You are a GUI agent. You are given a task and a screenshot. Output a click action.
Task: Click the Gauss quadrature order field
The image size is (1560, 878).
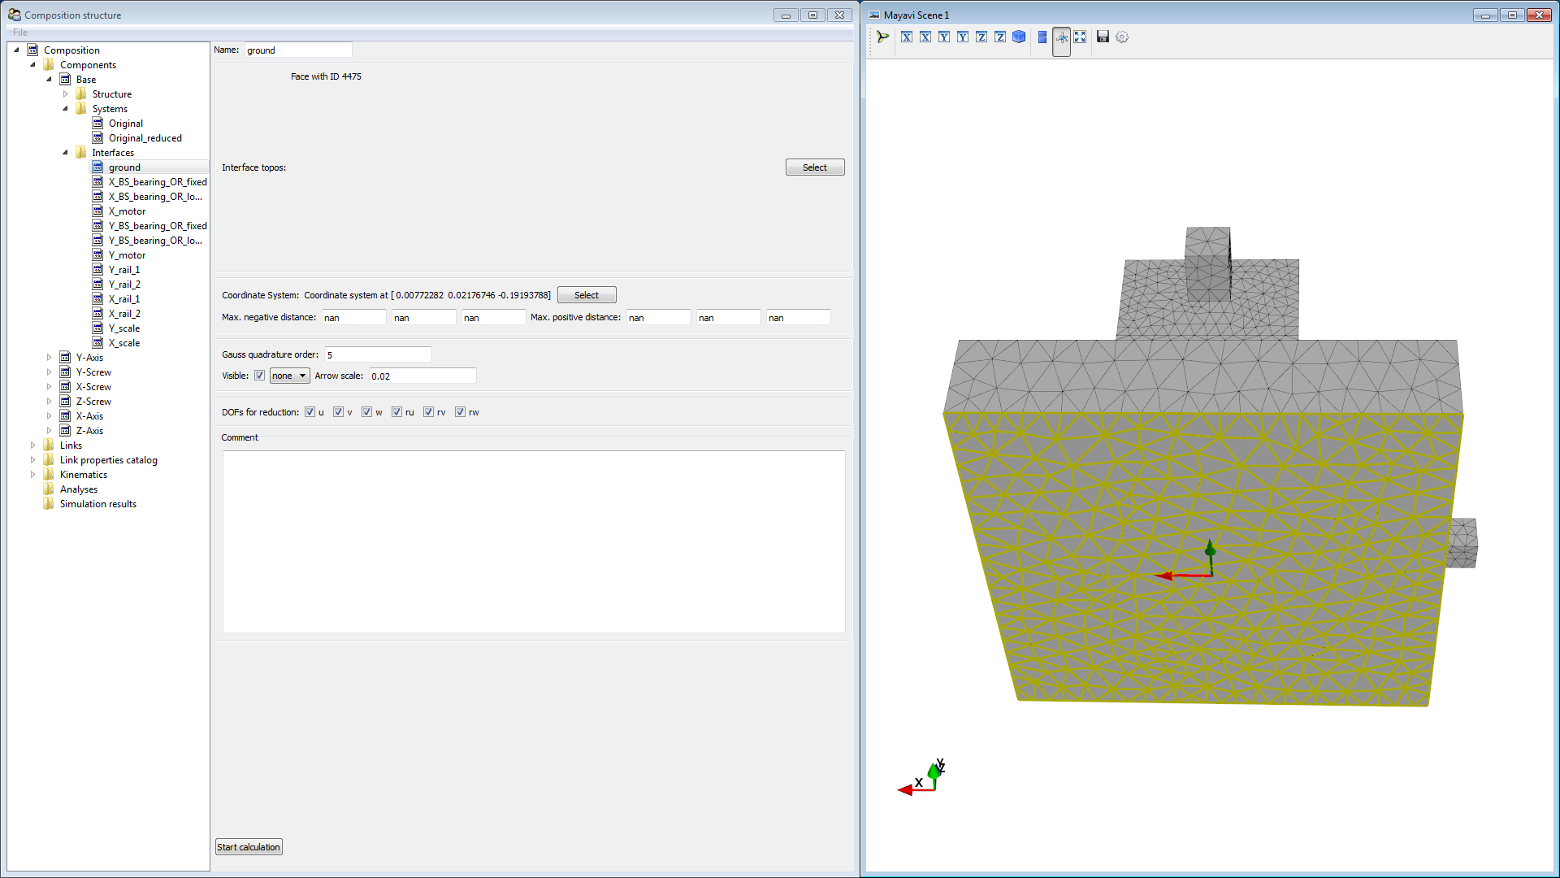coord(378,354)
